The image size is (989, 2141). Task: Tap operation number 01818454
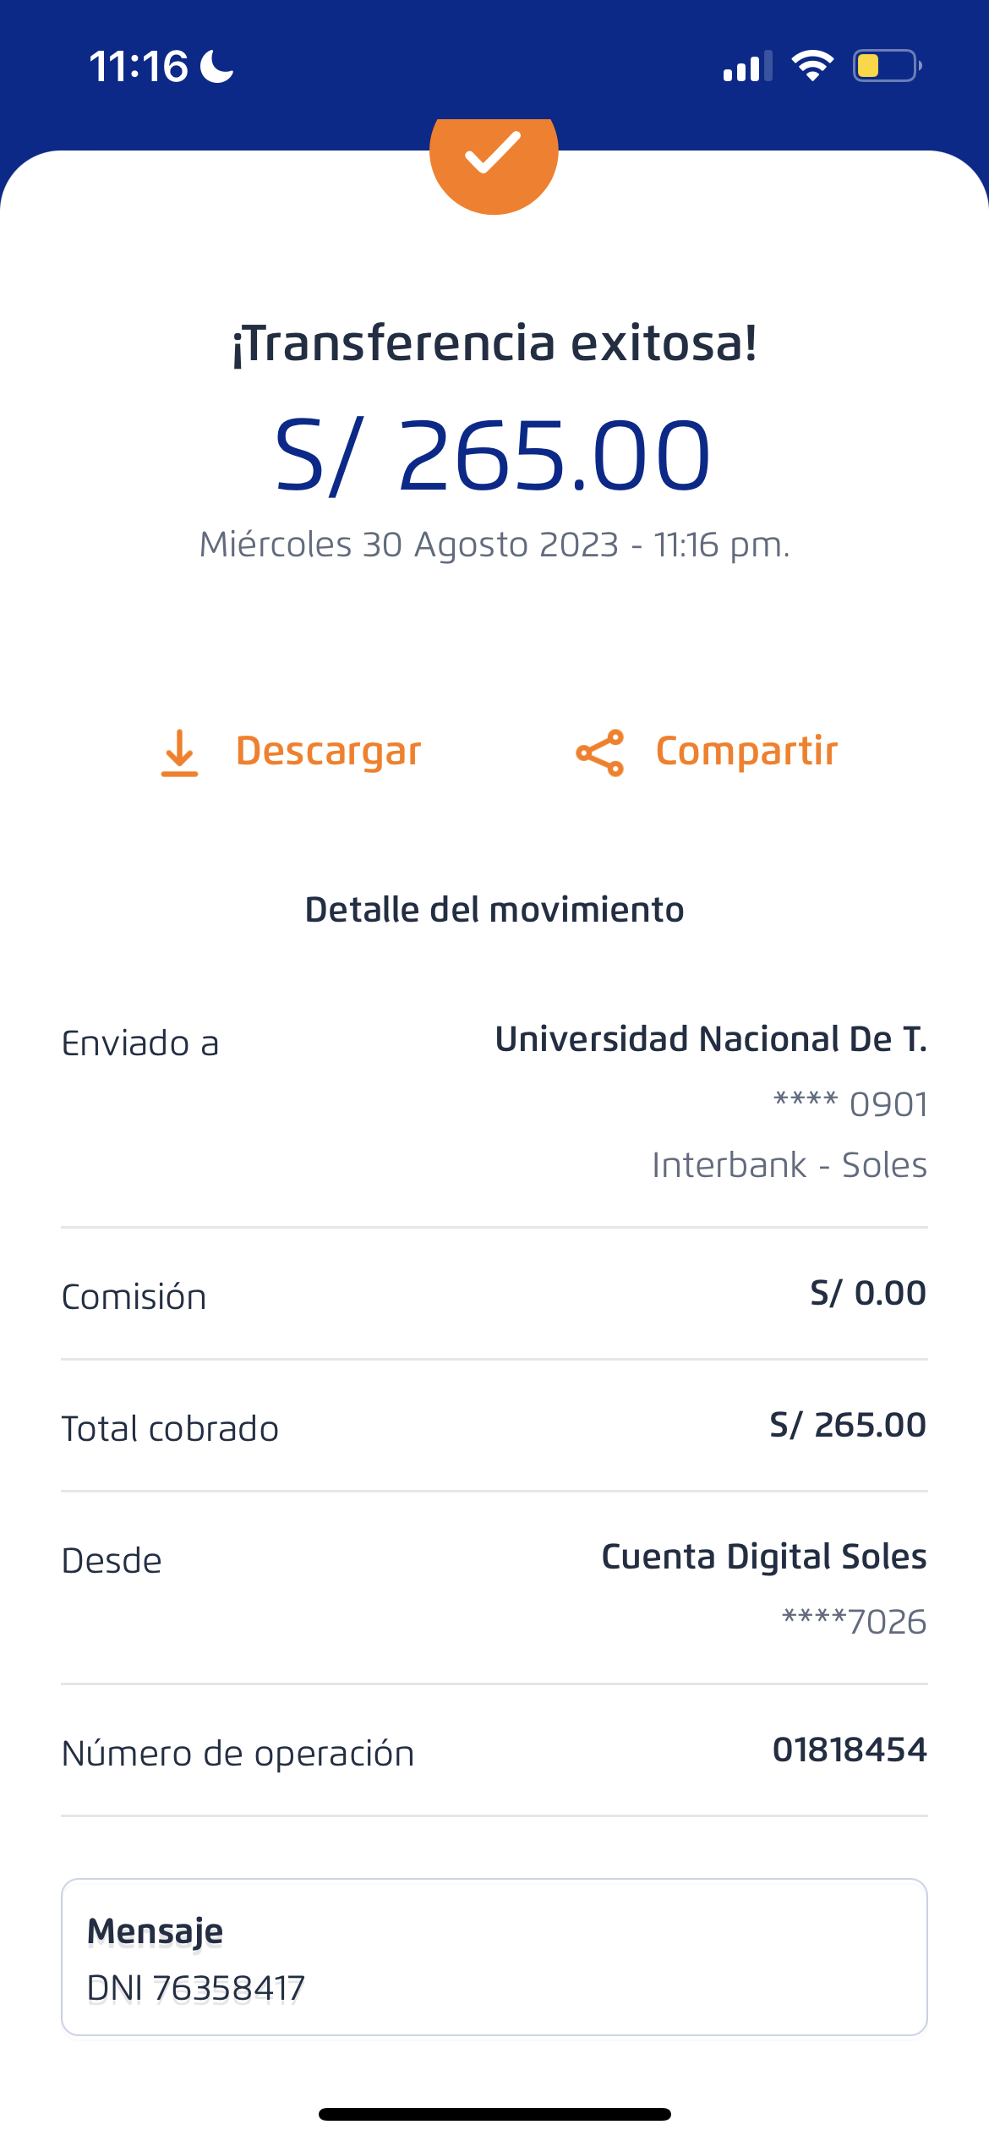coord(849,1749)
